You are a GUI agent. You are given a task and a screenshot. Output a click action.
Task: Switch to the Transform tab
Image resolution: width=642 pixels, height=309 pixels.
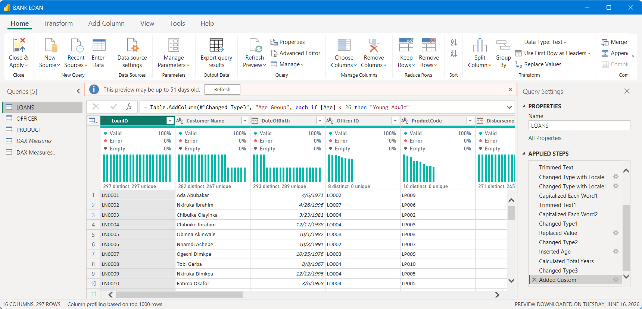[x=58, y=23]
